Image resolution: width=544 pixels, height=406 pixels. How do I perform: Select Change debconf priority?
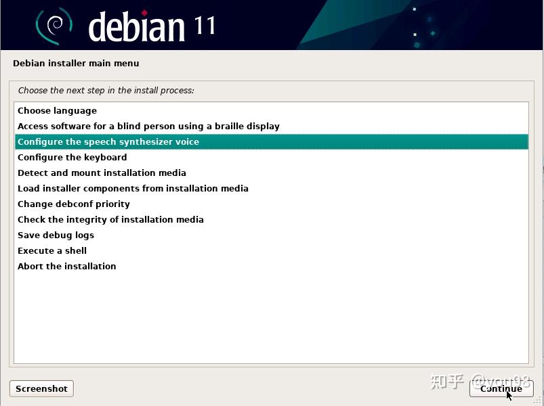click(x=73, y=204)
